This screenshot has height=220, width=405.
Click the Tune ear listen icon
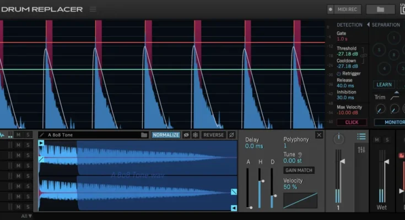(x=300, y=155)
